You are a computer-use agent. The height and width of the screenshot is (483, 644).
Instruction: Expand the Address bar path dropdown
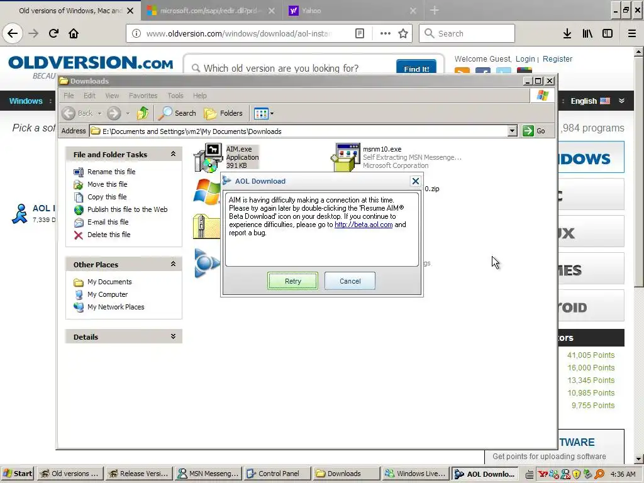pyautogui.click(x=512, y=131)
